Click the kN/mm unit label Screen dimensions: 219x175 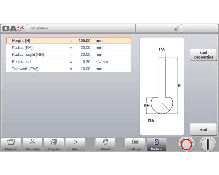tap(102, 62)
